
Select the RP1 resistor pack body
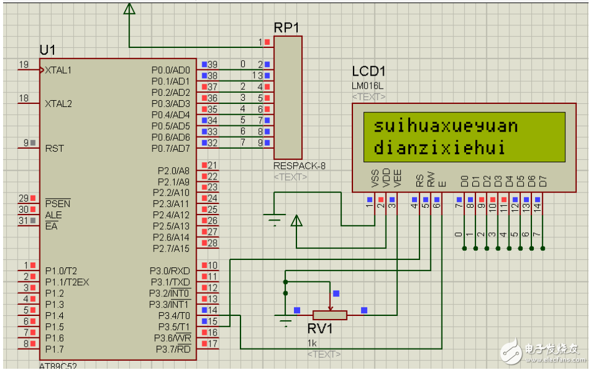click(x=288, y=97)
